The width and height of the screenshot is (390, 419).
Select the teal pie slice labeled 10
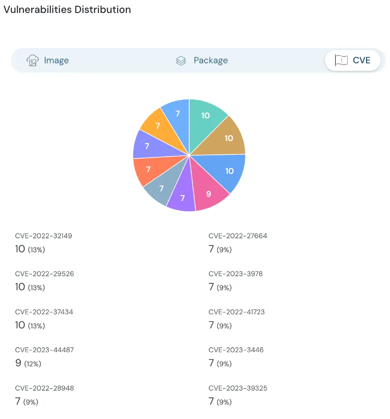pos(207,116)
